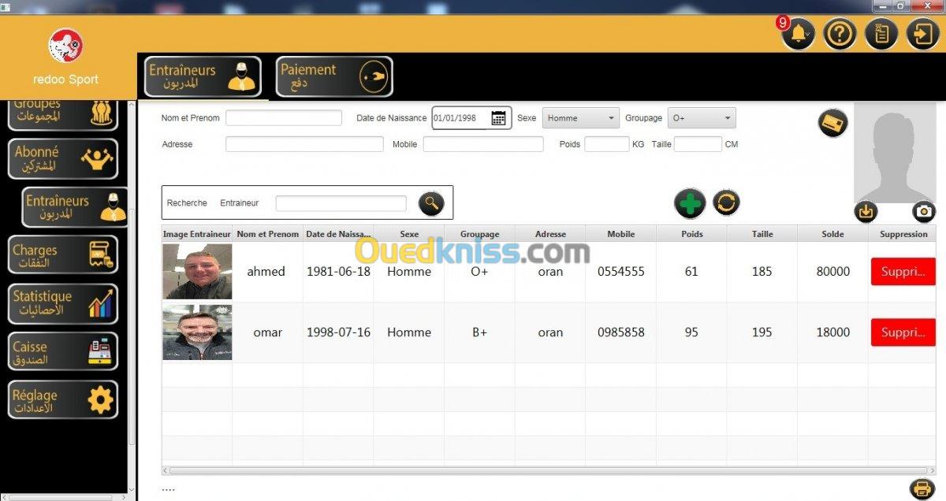
Task: Click the print icon at bottom
Action: coord(921,488)
